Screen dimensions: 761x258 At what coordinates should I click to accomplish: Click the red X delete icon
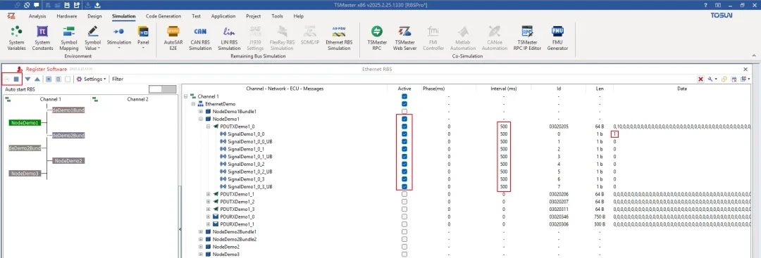tap(701, 79)
